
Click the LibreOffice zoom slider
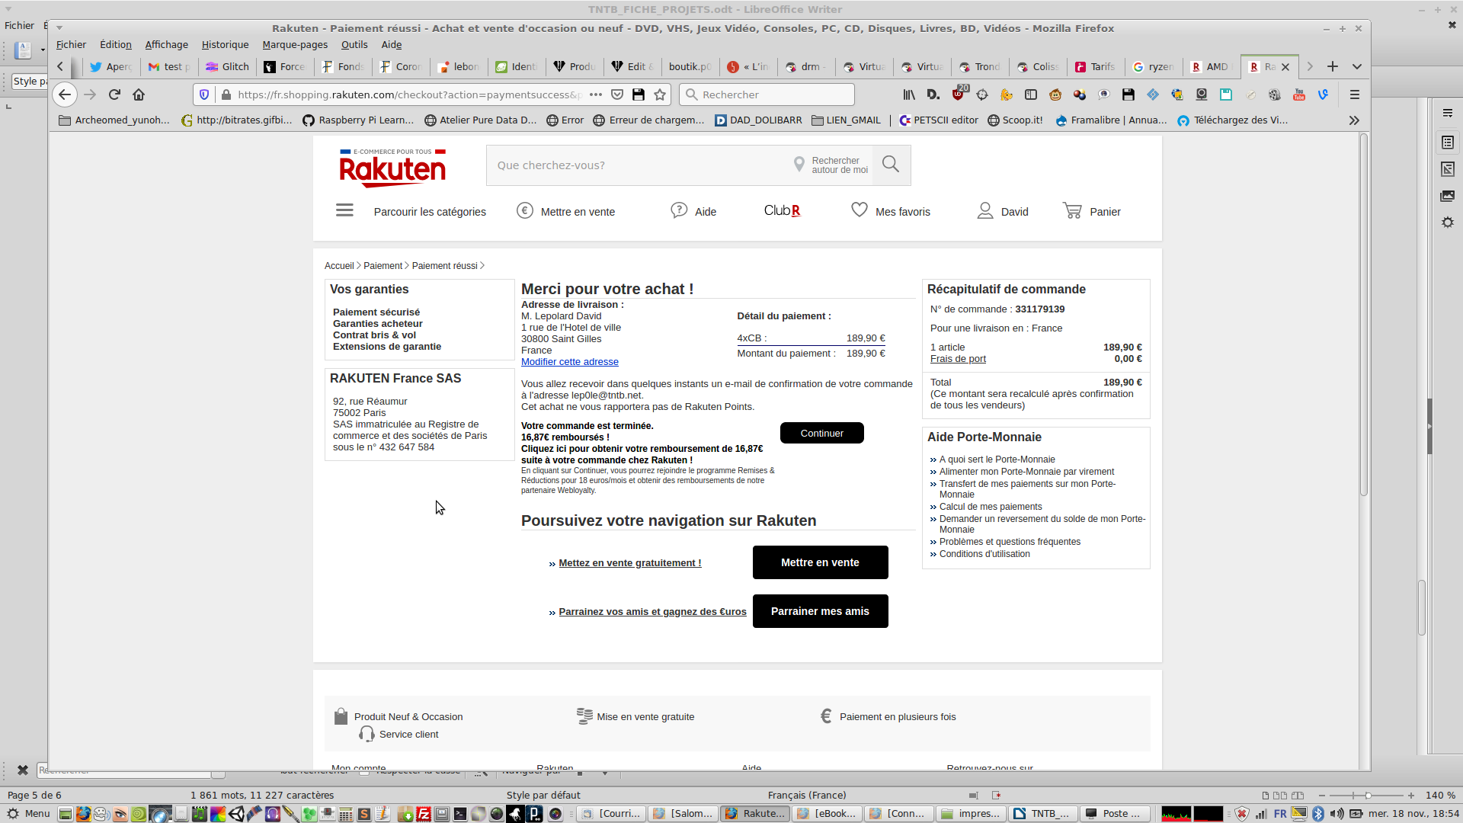(1368, 796)
